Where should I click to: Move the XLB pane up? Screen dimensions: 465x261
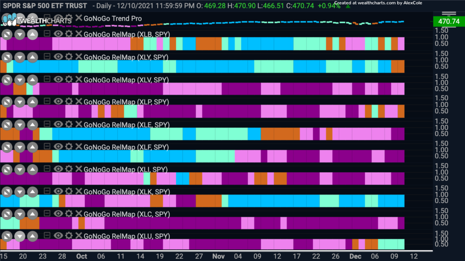tap(33, 34)
